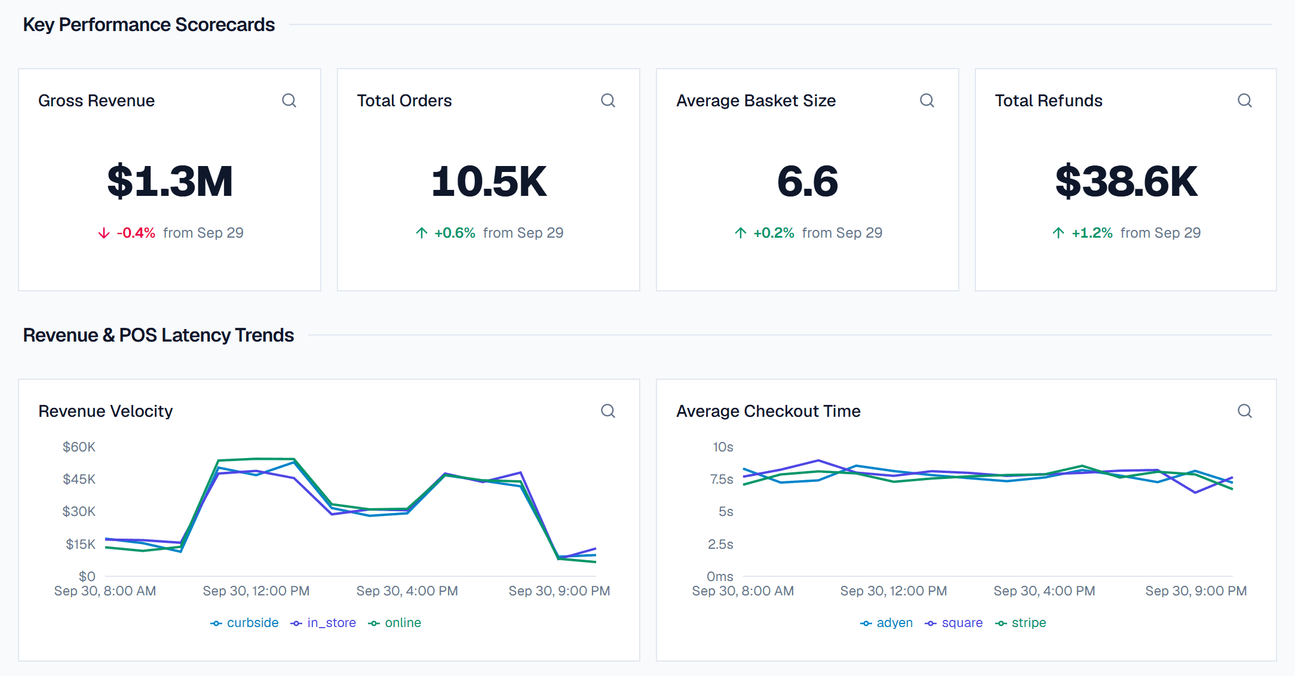Click the $45K axis label

tap(79, 479)
